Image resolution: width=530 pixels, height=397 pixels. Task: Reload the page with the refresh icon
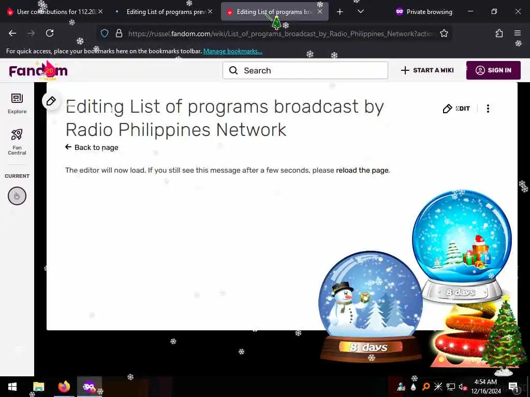tap(50, 33)
